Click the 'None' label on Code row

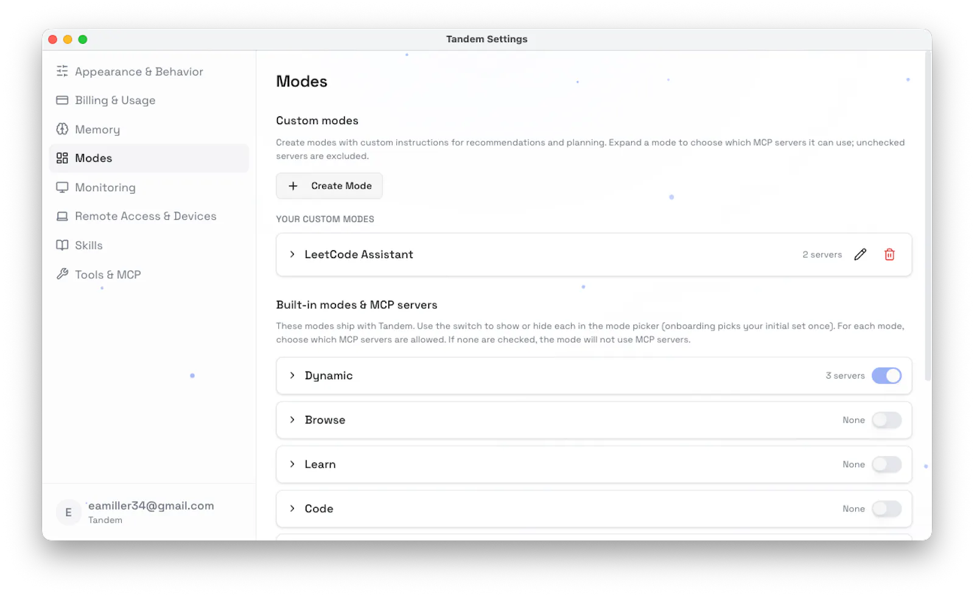click(x=853, y=509)
